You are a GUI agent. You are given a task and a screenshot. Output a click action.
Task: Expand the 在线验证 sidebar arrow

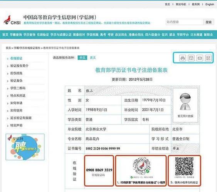click(8, 59)
